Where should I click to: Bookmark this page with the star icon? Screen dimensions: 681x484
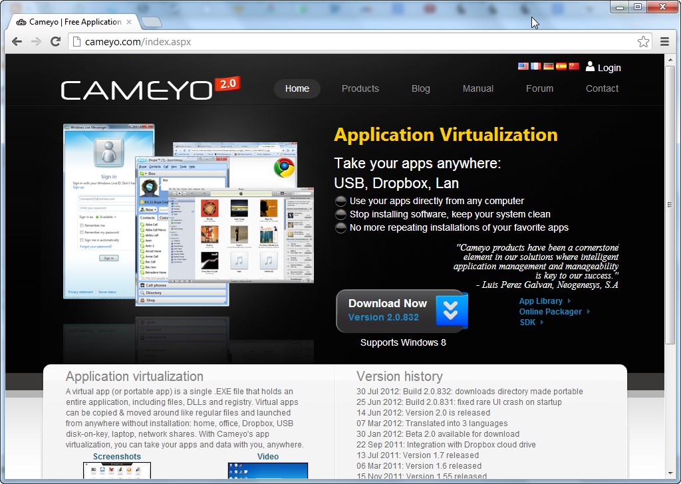[x=643, y=42]
